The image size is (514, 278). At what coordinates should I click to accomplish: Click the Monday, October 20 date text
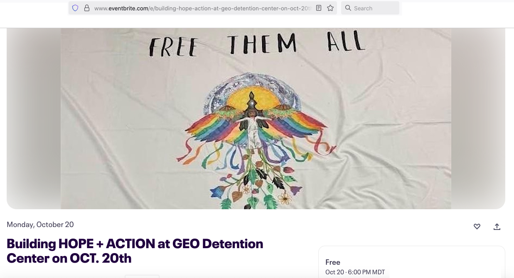click(40, 225)
